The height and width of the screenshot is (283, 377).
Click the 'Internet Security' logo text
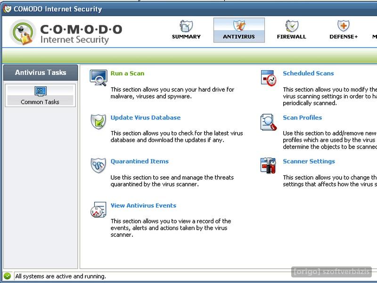[74, 40]
